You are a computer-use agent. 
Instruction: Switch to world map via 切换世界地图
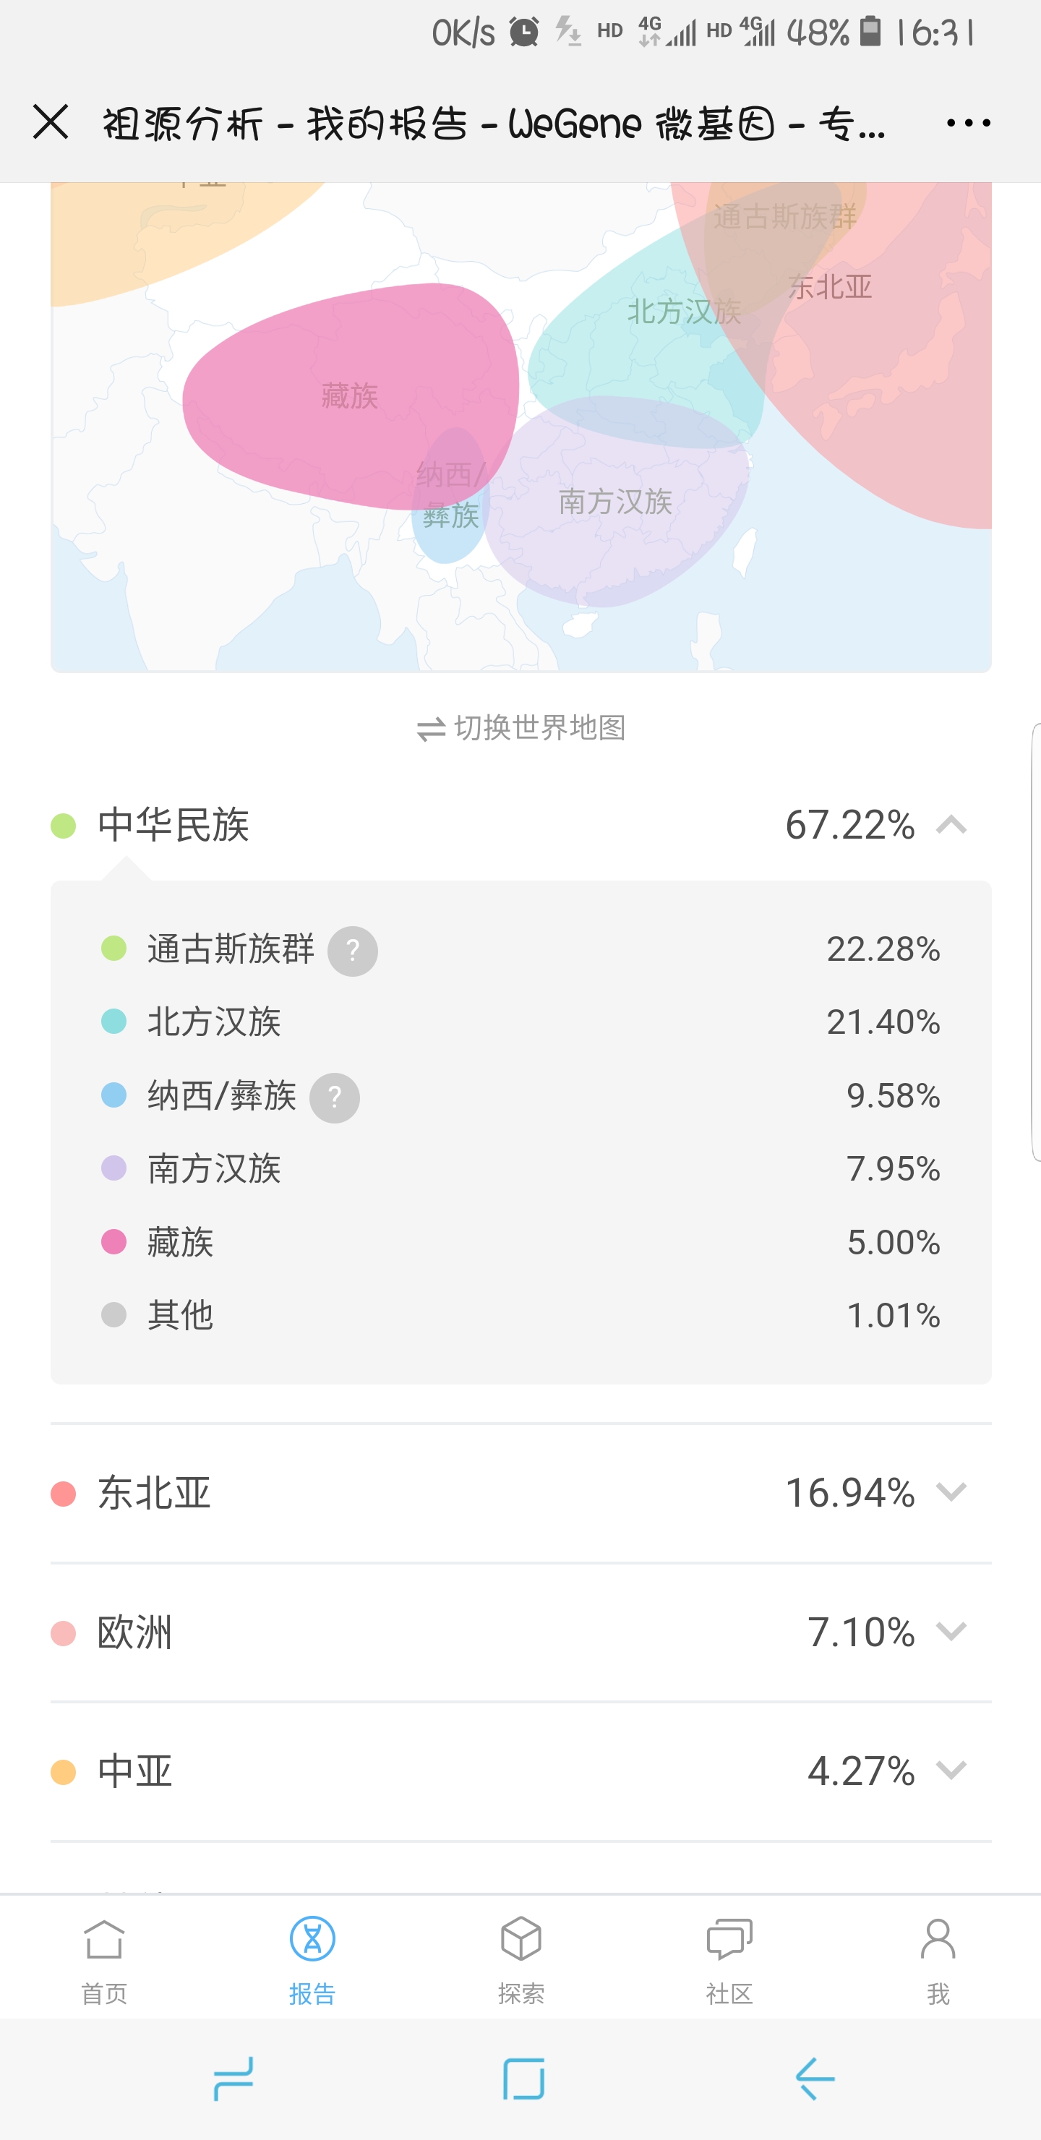click(521, 729)
